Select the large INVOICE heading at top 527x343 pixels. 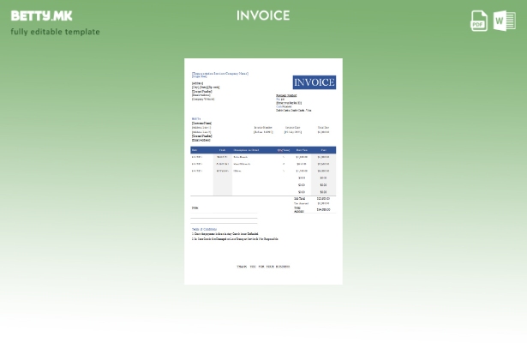[x=263, y=15]
